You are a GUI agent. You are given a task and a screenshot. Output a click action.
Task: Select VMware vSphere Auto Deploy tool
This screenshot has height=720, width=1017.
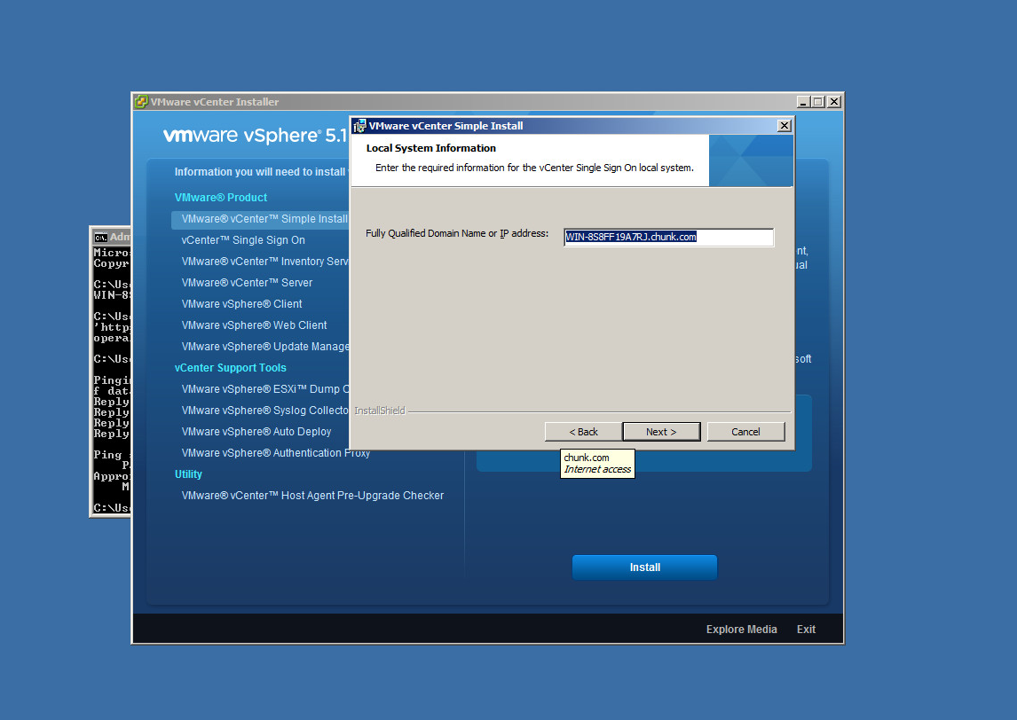256,432
